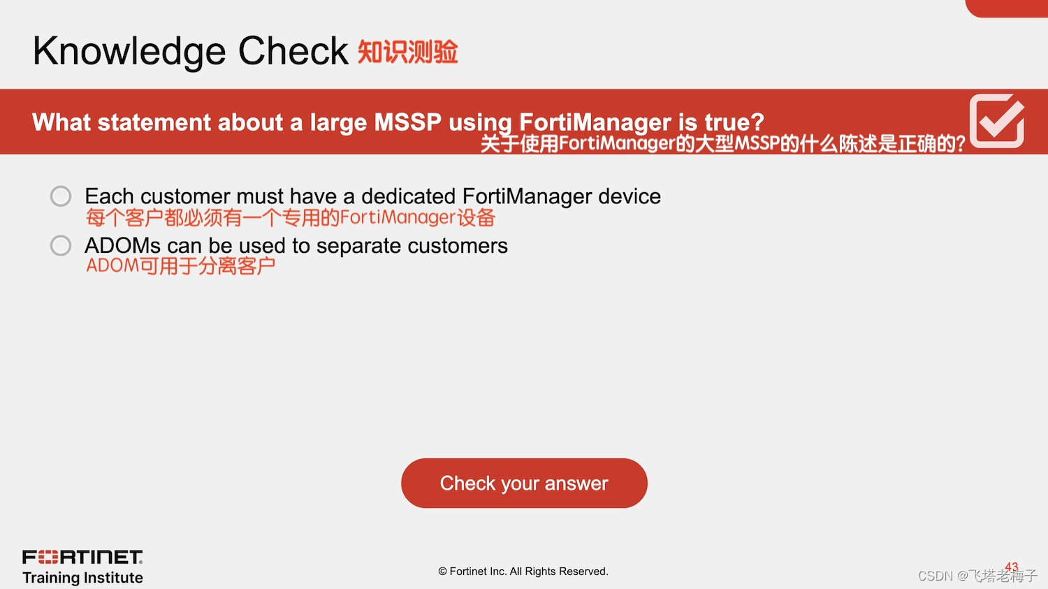Click the red 知识测验 heading
The width and height of the screenshot is (1048, 589).
tap(408, 52)
